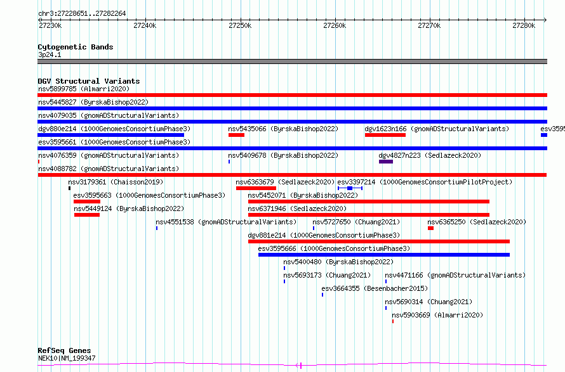
Task: Click the 3p24.1 band label
Action: [x=50, y=55]
